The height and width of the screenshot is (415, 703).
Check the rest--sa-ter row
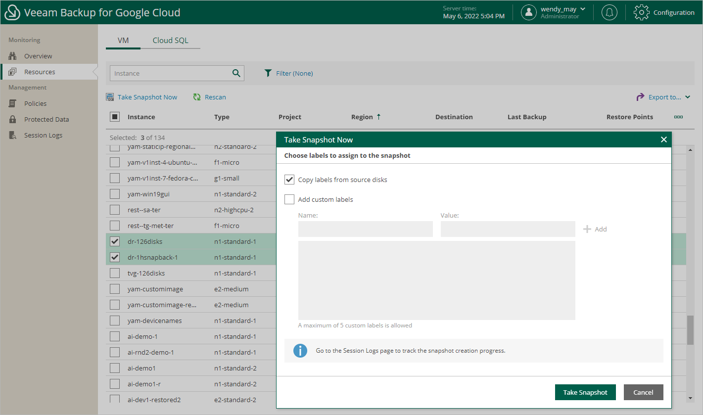[115, 210]
